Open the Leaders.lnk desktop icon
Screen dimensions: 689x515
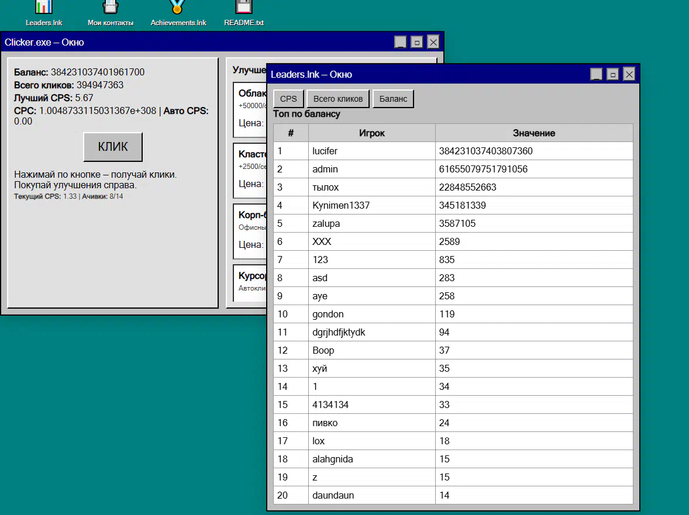tap(44, 8)
